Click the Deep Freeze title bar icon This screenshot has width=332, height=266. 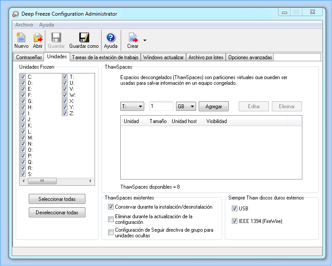tap(16, 14)
